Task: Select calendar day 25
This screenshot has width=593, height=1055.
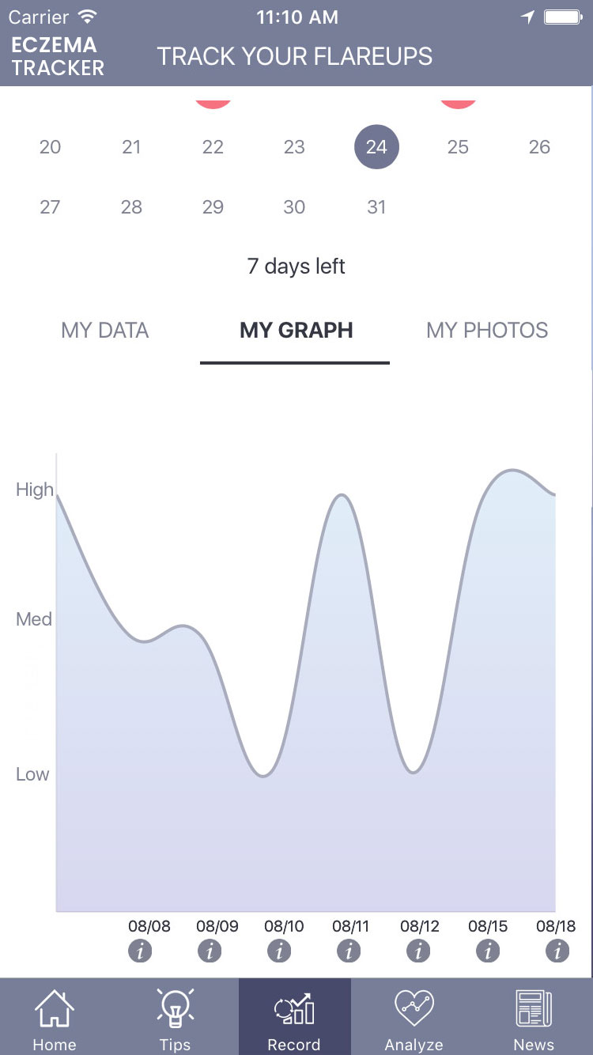Action: [x=458, y=147]
